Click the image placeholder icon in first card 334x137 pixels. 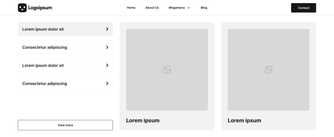(x=167, y=70)
